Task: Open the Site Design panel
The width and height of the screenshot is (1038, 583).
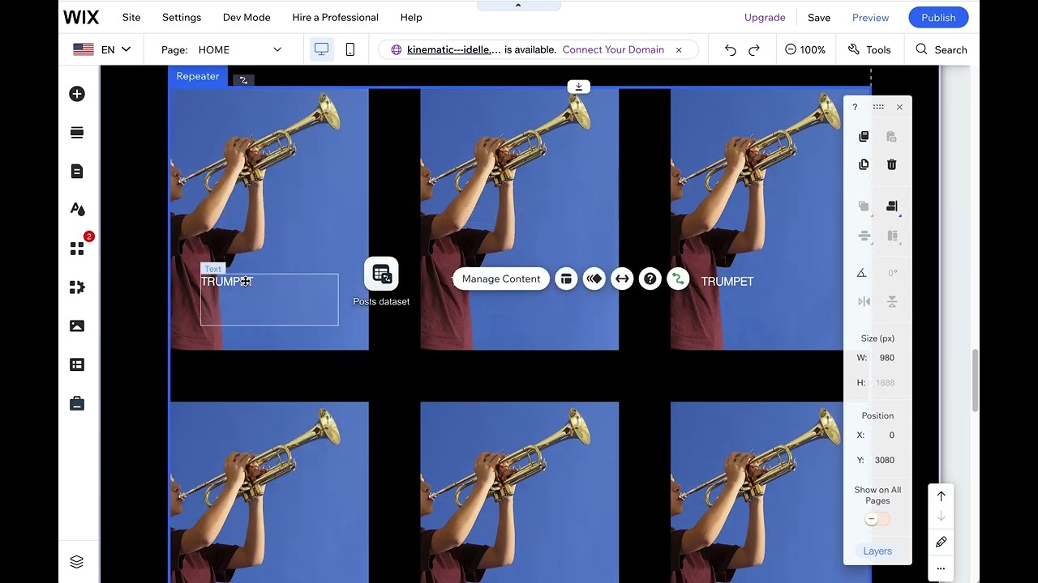Action: [x=77, y=209]
